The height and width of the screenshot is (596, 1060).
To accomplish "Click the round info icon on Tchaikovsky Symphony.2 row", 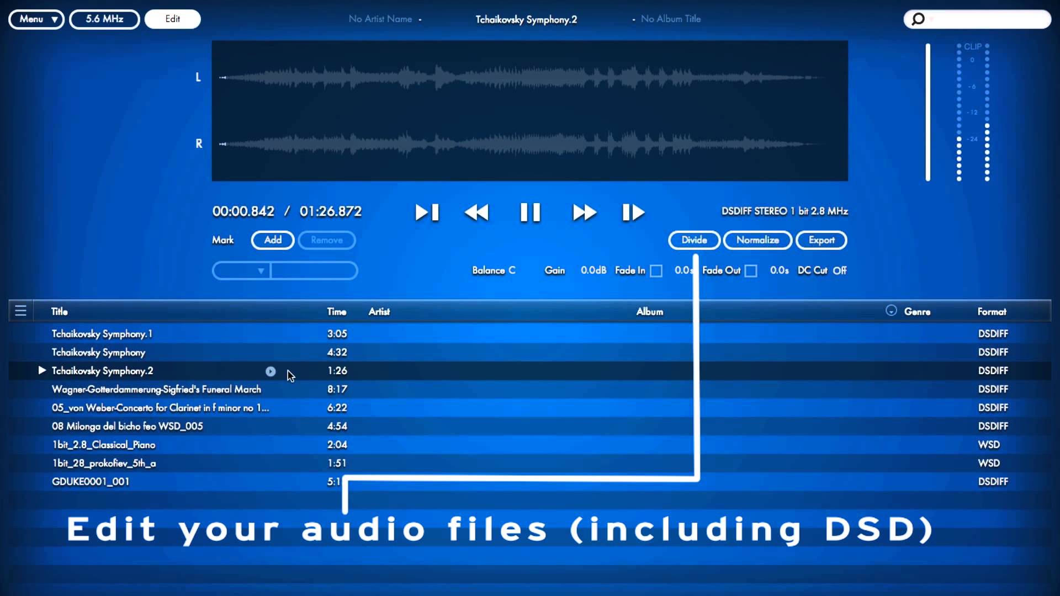I will coord(271,371).
